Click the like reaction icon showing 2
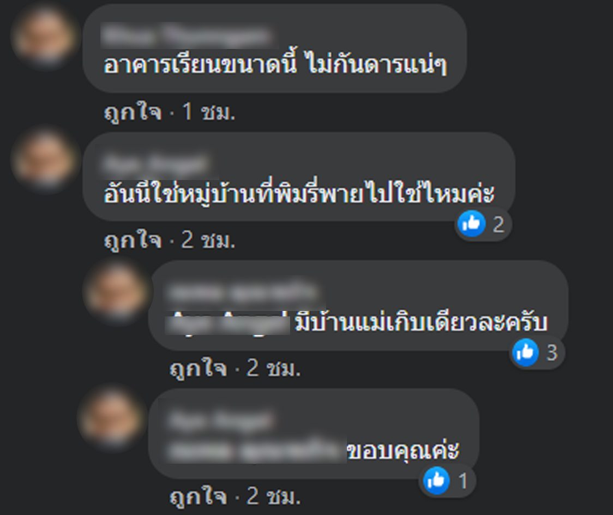Image resolution: width=613 pixels, height=515 pixels. tap(472, 224)
